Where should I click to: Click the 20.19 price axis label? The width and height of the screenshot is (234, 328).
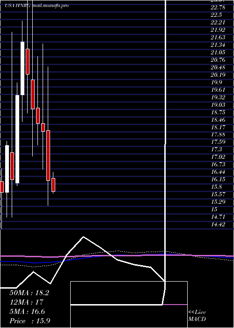click(218, 75)
